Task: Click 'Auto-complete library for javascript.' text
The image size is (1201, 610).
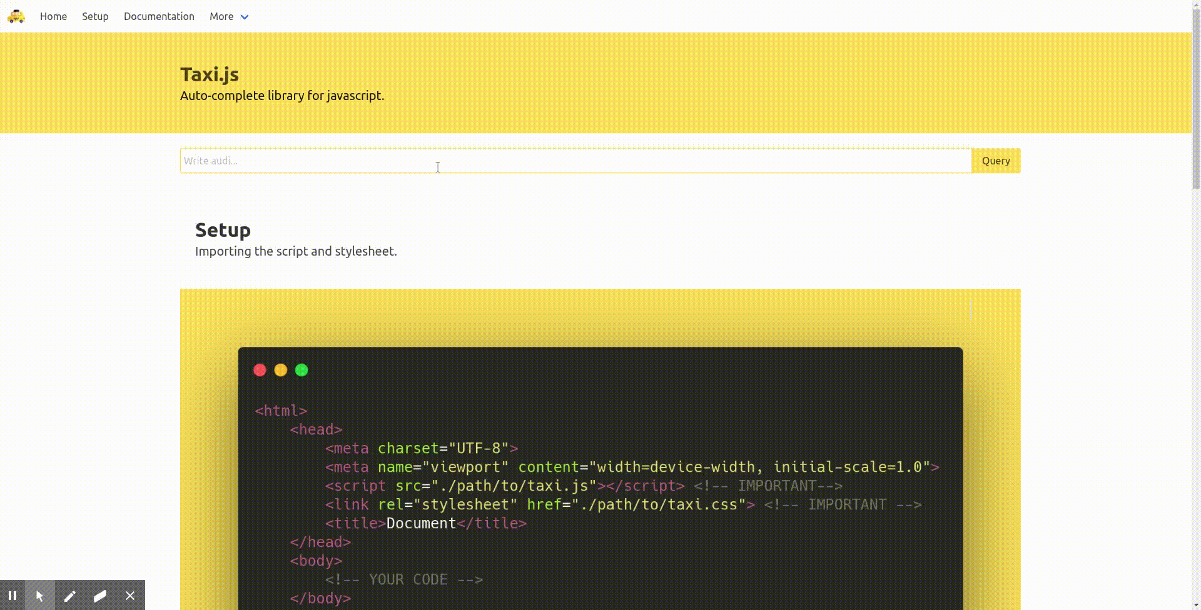Action: [282, 96]
